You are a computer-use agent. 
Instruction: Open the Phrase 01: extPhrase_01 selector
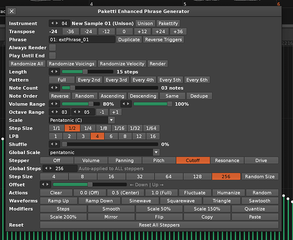click(x=82, y=39)
